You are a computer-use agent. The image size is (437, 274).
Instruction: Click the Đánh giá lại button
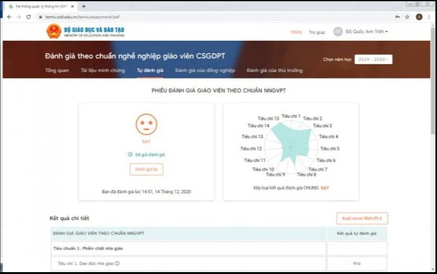[x=147, y=169]
